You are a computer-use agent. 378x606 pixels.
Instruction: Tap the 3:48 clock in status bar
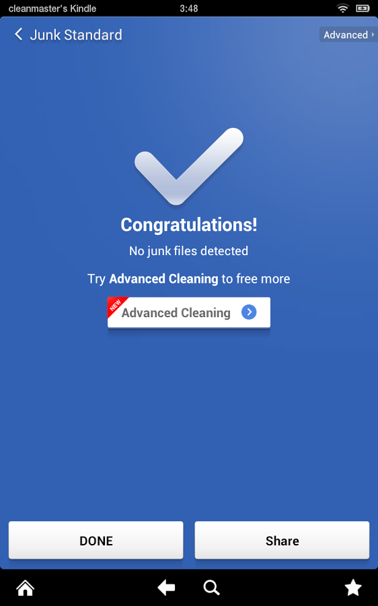tap(189, 9)
